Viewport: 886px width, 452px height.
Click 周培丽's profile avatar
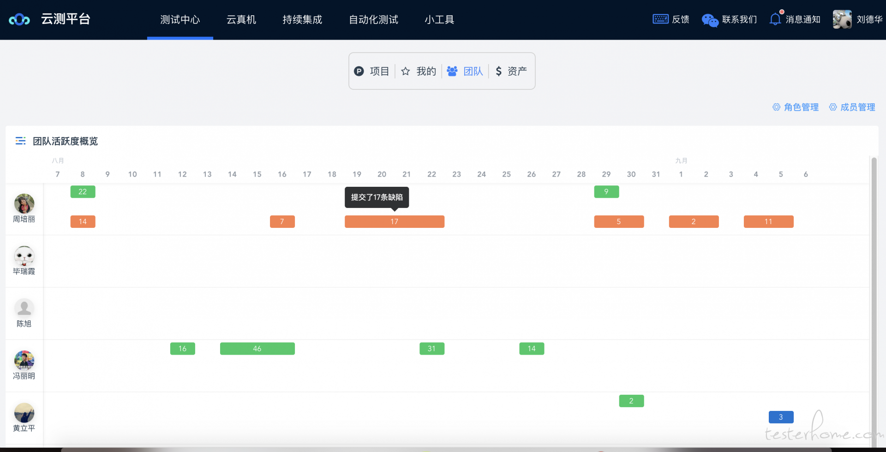point(24,203)
